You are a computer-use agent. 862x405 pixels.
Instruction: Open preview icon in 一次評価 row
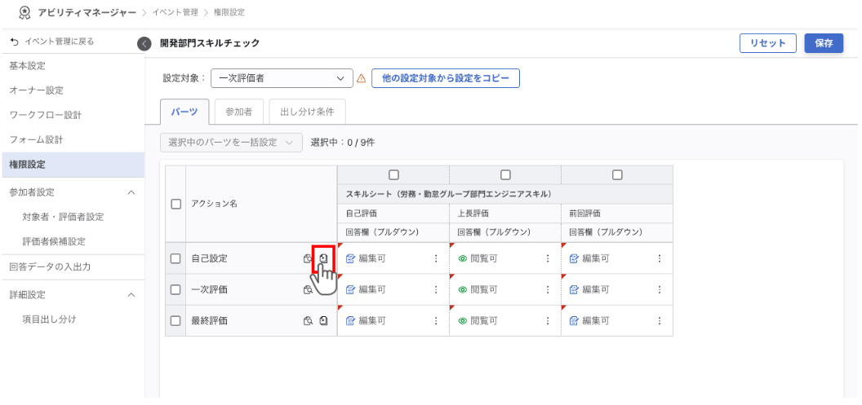[309, 290]
